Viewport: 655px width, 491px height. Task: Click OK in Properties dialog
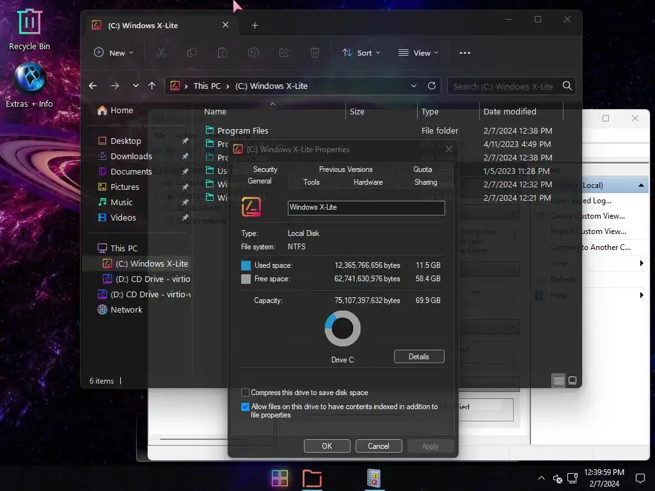(x=327, y=446)
